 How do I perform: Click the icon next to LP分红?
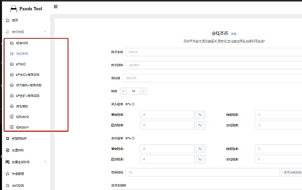tap(12, 64)
